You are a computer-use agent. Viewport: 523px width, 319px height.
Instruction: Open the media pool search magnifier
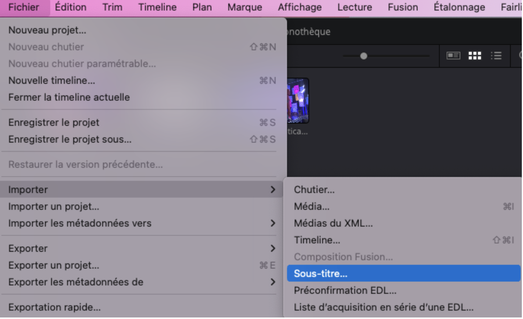click(x=520, y=56)
